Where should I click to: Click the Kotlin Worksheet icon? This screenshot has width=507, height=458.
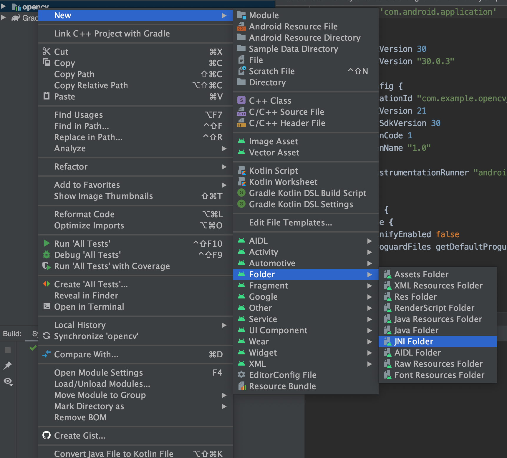[x=241, y=182]
